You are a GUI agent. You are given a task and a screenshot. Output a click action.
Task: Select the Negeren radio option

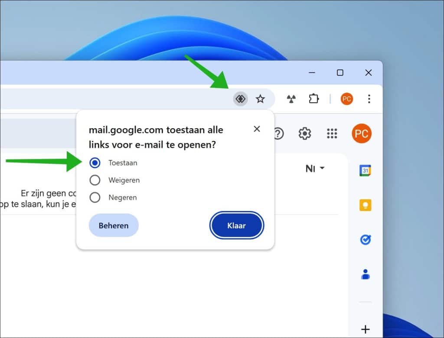pos(95,197)
